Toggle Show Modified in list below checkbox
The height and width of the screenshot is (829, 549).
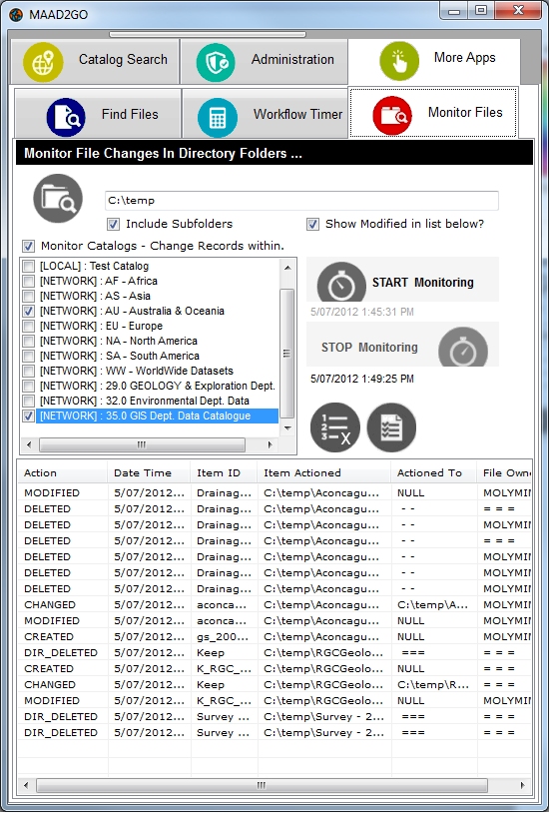(x=312, y=224)
